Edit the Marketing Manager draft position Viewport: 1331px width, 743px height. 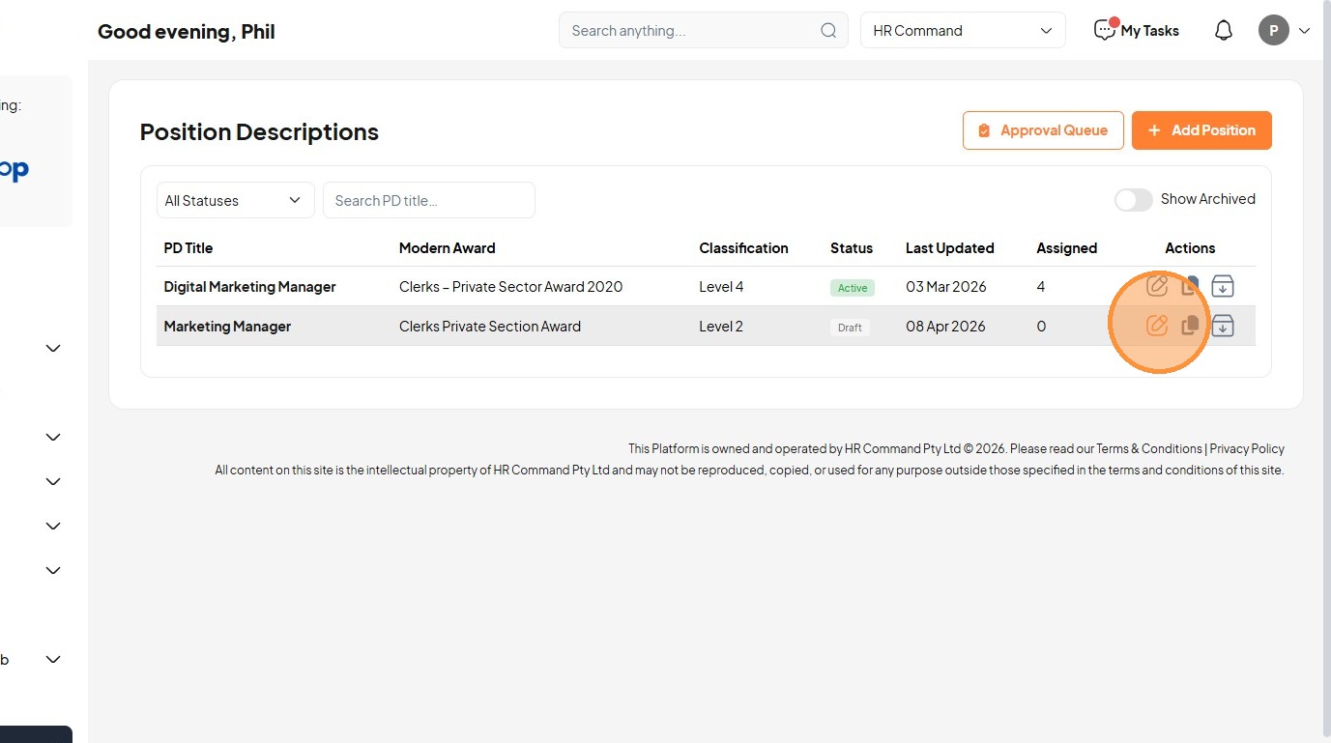tap(1157, 326)
